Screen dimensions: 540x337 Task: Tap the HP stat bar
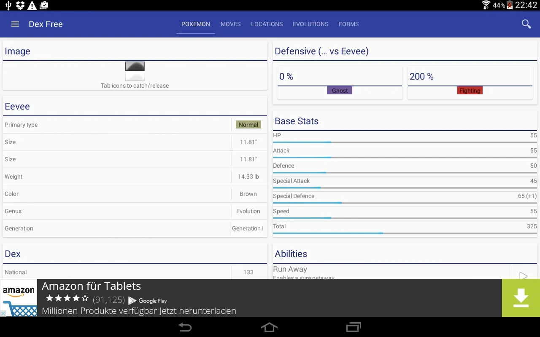pos(405,142)
